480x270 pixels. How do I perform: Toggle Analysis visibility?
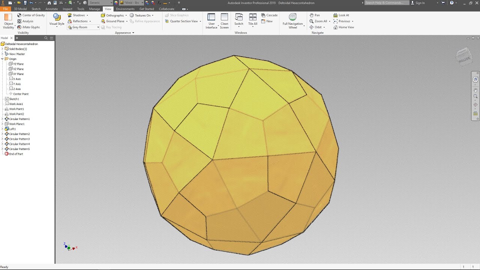click(25, 21)
